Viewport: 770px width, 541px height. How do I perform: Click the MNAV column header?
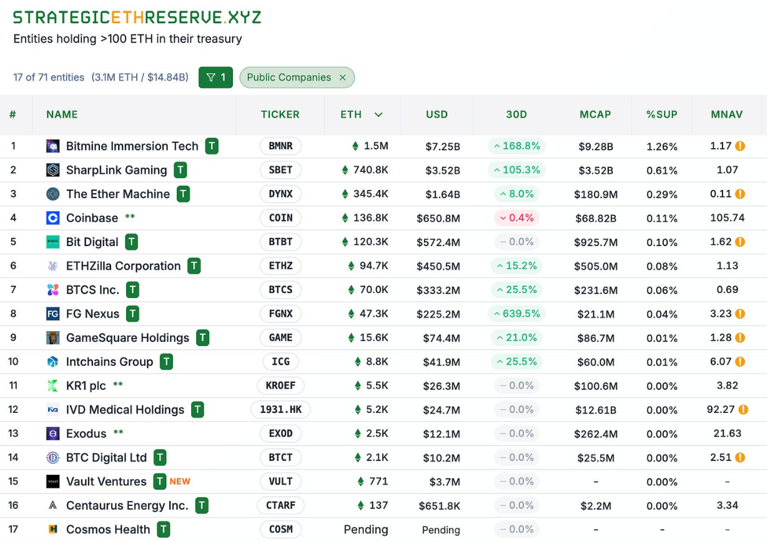coord(727,114)
